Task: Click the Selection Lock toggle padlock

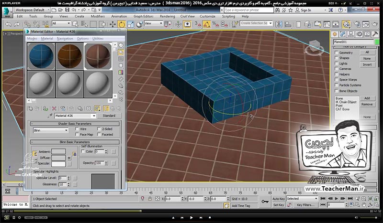Action: click(150, 199)
